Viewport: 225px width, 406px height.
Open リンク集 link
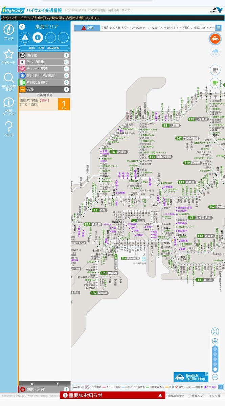pyautogui.click(x=215, y=396)
